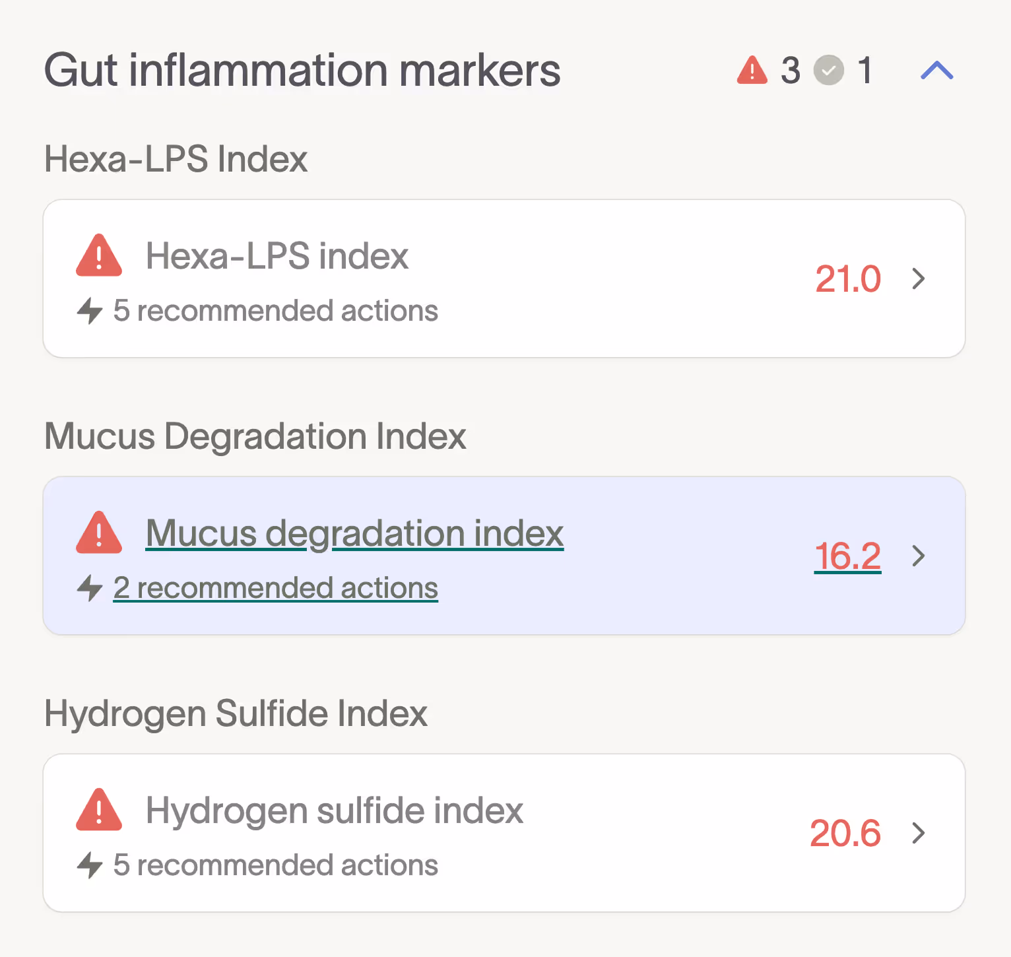
Task: Click the Hydrogen sulfide warning triangle
Action: point(99,810)
